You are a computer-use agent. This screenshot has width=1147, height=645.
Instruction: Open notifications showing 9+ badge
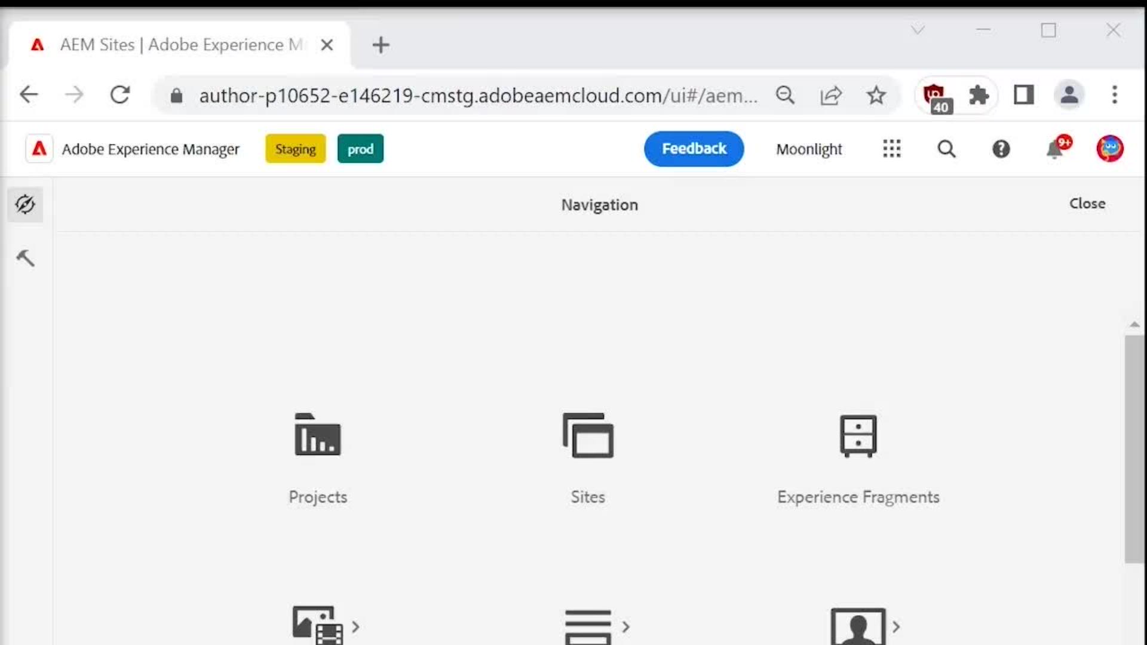[x=1056, y=149]
